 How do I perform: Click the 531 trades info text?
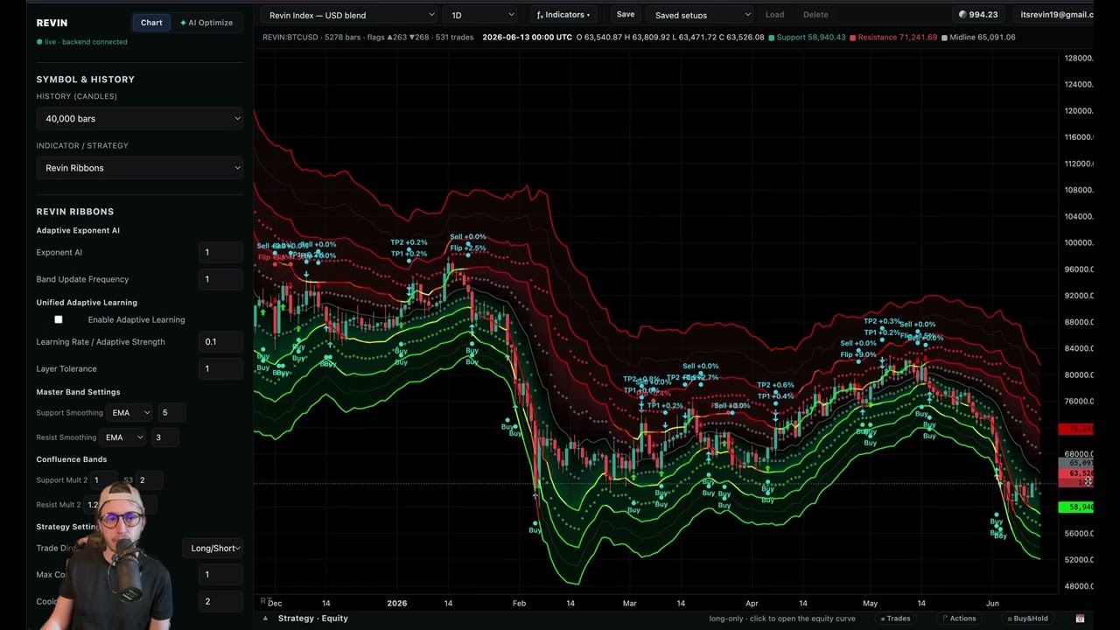click(454, 38)
